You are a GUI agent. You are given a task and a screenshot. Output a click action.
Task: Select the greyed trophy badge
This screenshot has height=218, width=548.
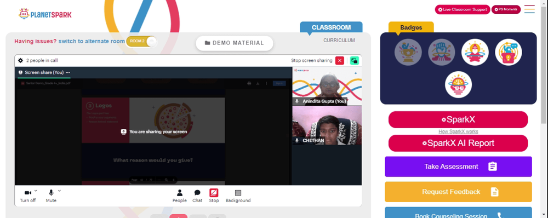(408, 53)
